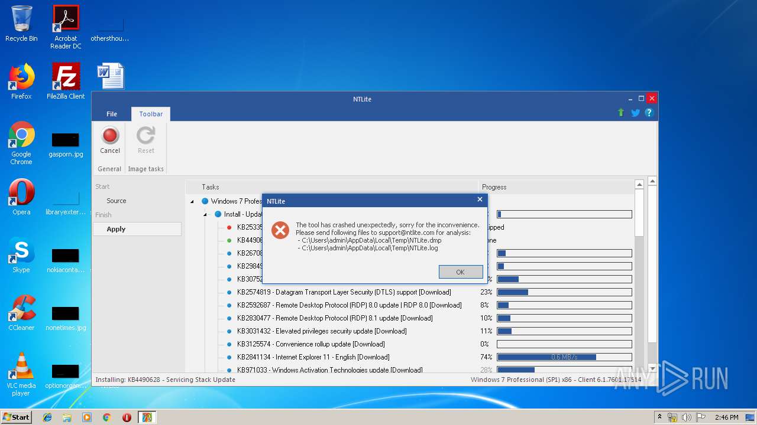The width and height of the screenshot is (757, 425).
Task: Click the task list scroll up arrow
Action: tap(639, 185)
